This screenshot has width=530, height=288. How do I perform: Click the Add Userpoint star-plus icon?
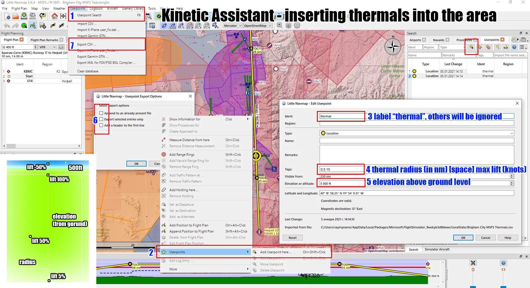[x=471, y=47]
